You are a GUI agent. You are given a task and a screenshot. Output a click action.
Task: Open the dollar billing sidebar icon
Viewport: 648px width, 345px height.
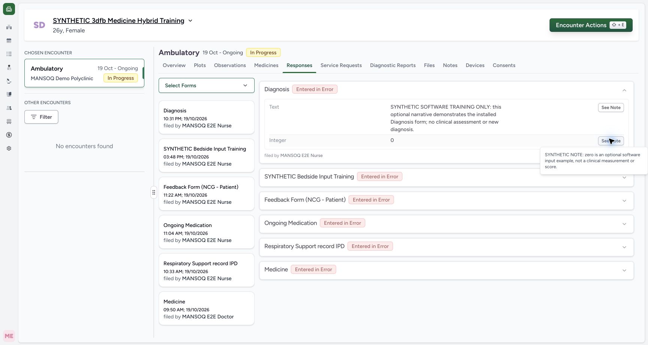point(9,135)
